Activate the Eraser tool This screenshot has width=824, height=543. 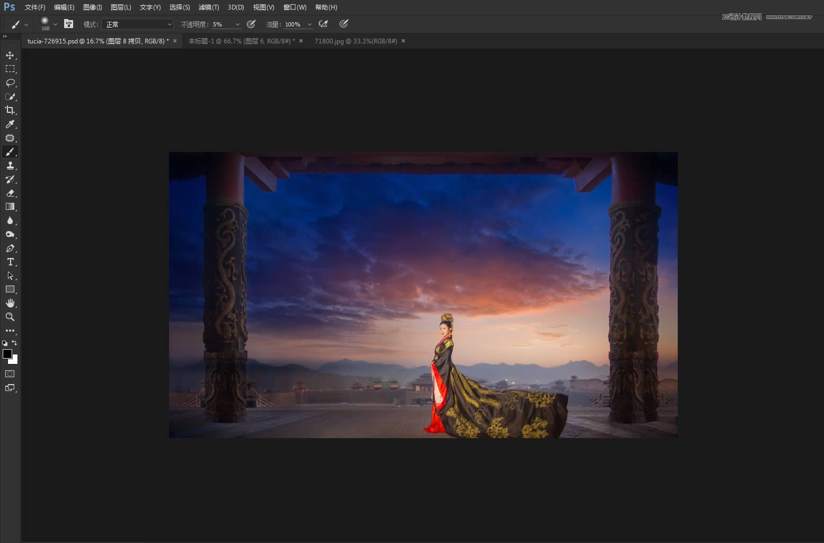tap(10, 193)
